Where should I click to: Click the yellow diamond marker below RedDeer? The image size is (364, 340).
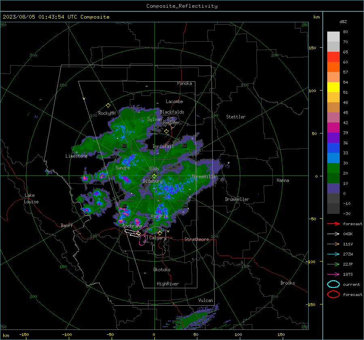point(166,131)
